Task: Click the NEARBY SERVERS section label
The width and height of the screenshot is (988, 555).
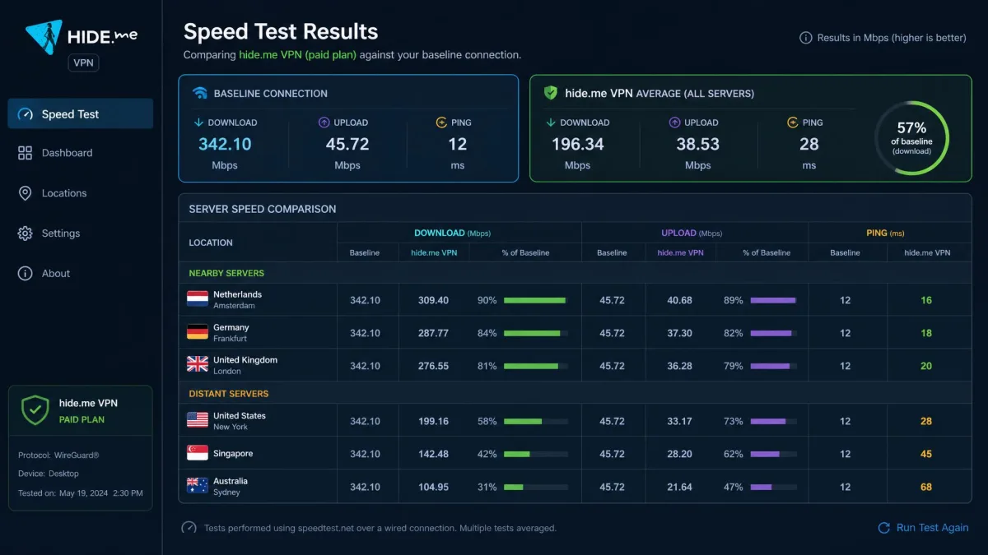Action: coord(226,273)
